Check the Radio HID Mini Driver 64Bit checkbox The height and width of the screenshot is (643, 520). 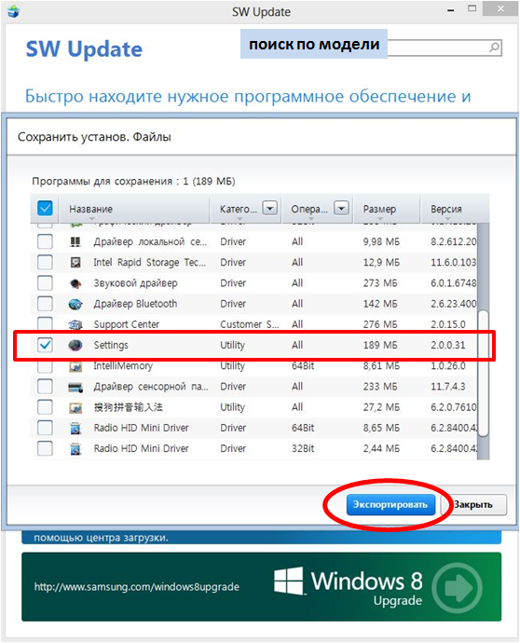(x=45, y=428)
